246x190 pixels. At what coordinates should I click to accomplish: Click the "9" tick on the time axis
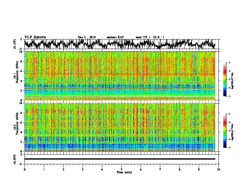(x=199, y=170)
